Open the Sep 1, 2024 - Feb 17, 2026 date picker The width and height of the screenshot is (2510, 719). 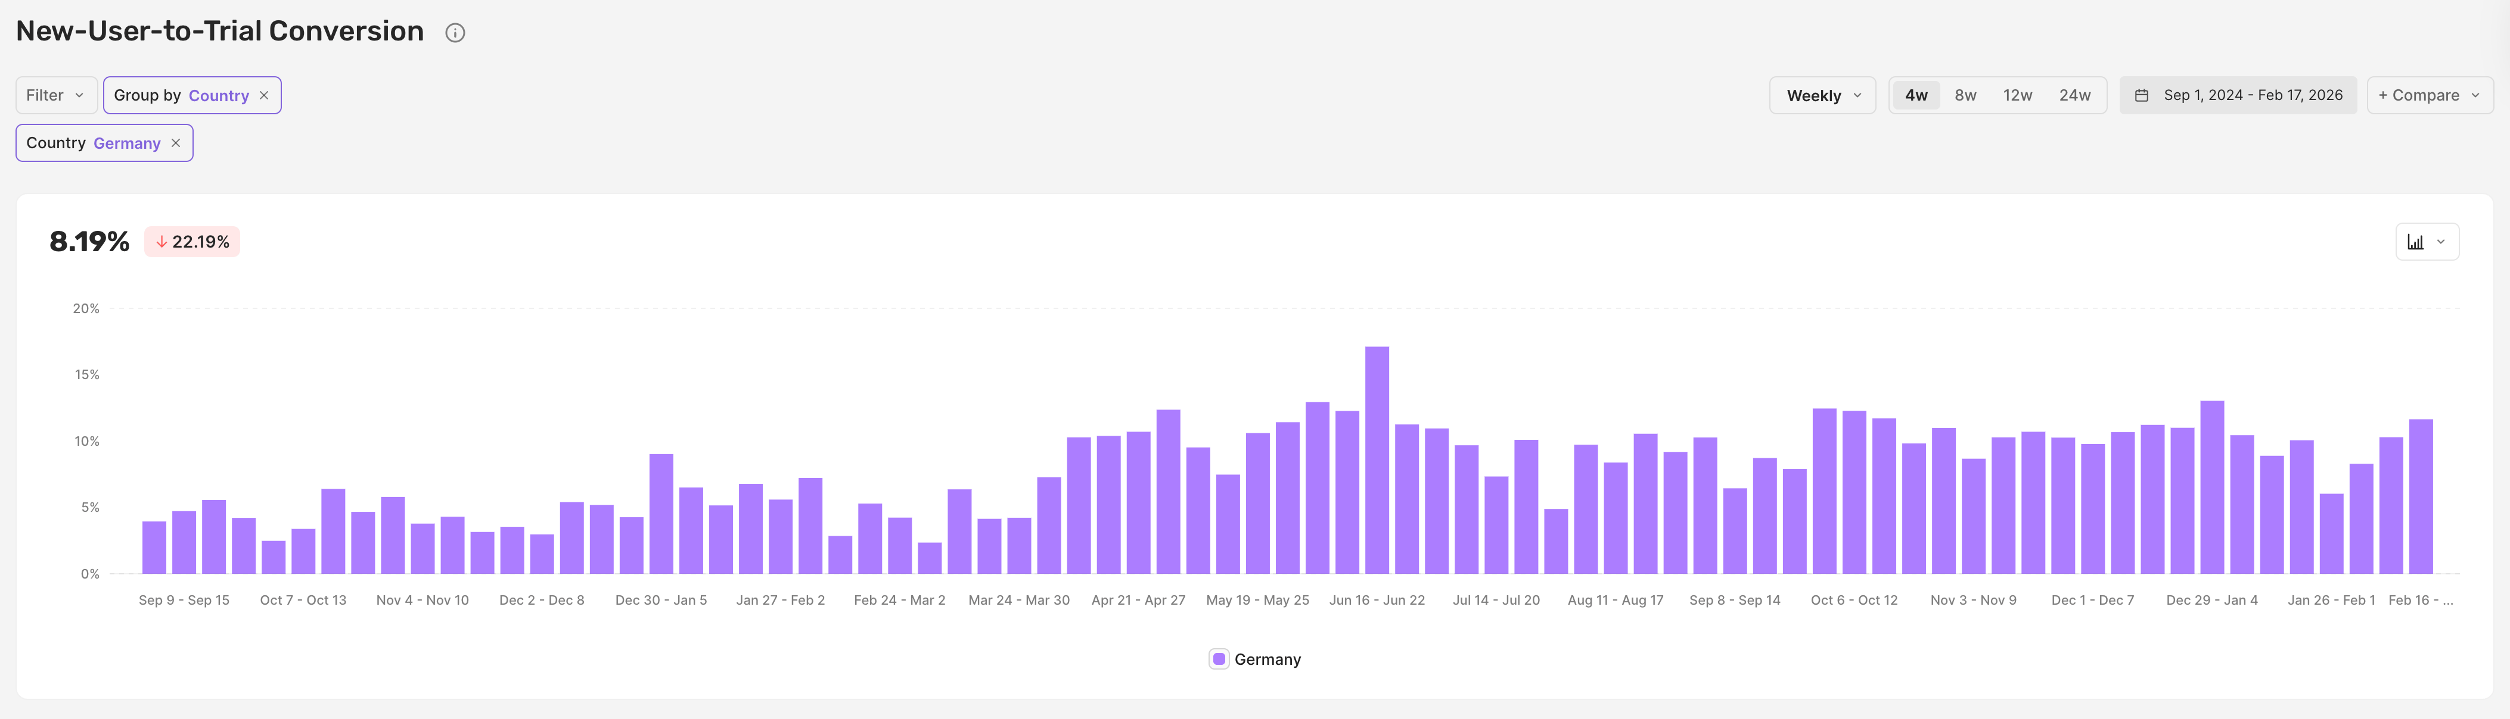tap(2252, 95)
